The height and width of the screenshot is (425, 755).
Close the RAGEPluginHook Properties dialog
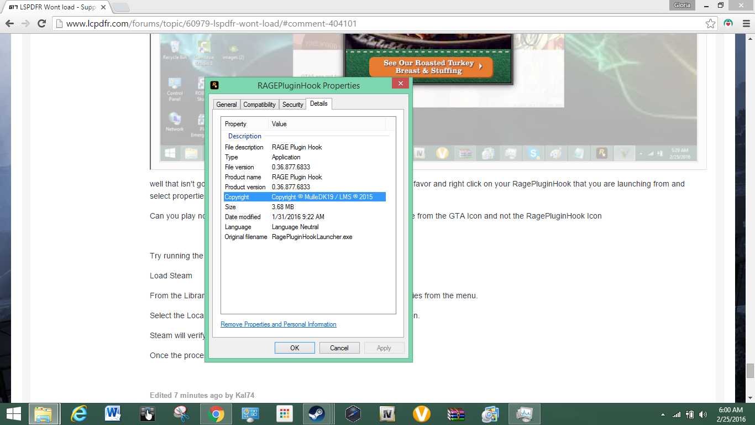(400, 84)
